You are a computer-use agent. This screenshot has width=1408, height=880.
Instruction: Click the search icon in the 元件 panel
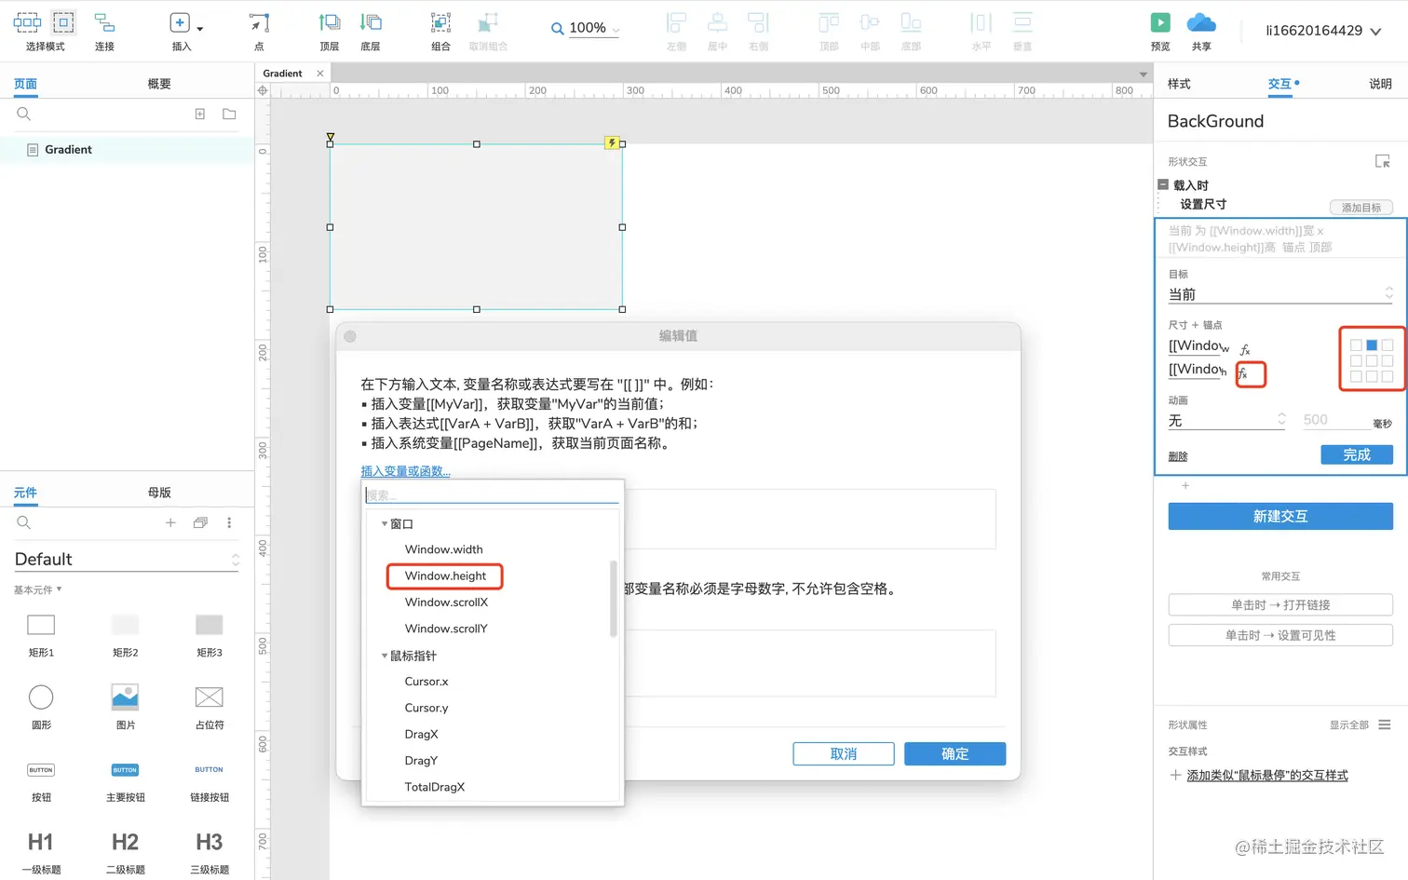click(24, 522)
